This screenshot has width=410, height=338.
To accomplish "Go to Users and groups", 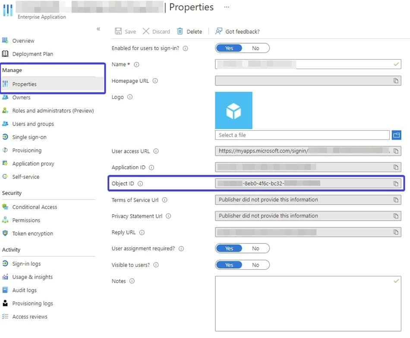I will coord(33,124).
